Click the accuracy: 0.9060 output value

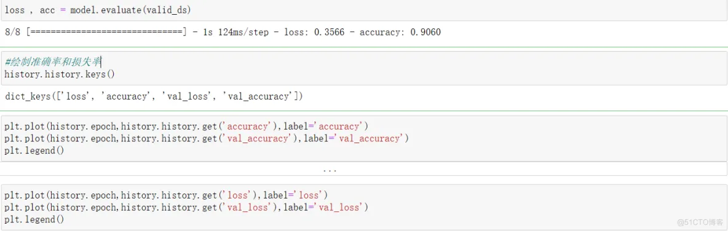click(400, 33)
